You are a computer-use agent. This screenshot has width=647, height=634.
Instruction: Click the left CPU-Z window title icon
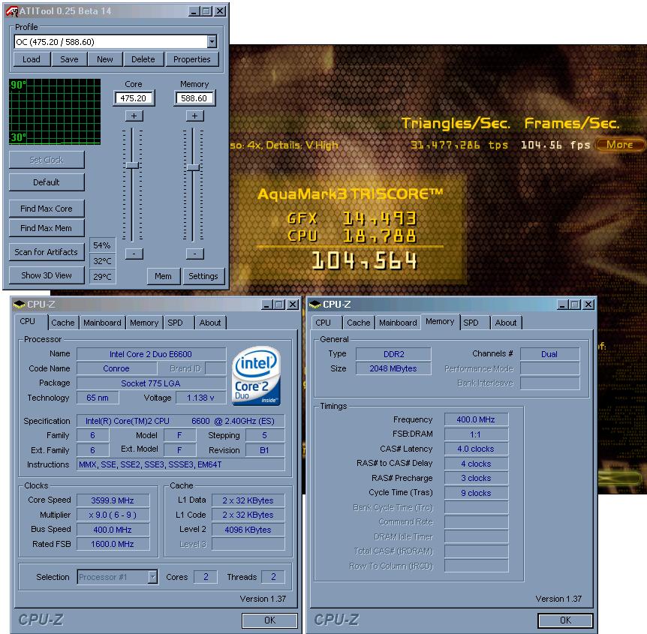coord(19,305)
